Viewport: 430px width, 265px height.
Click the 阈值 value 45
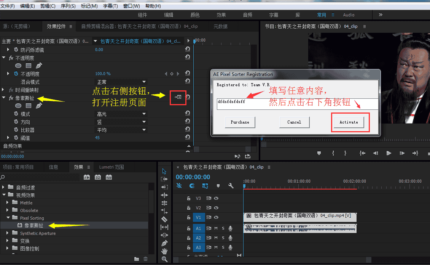point(97,138)
